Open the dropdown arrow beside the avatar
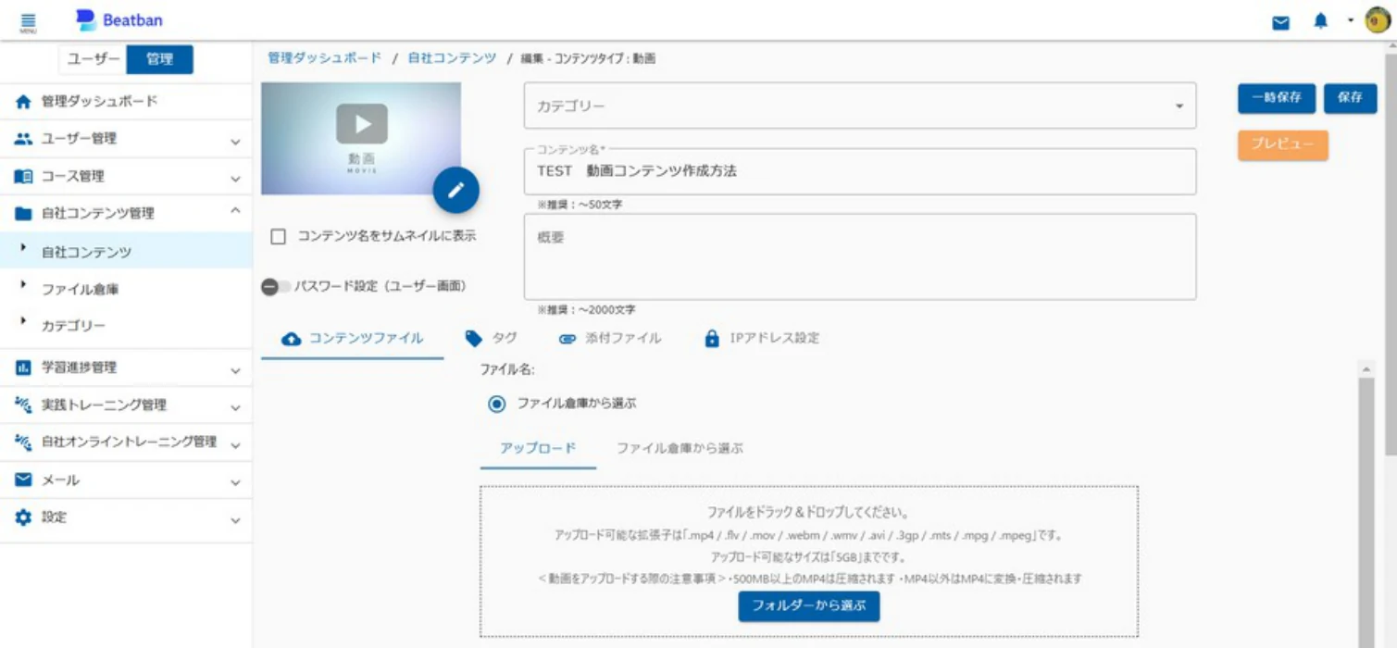The height and width of the screenshot is (648, 1397). point(1350,21)
